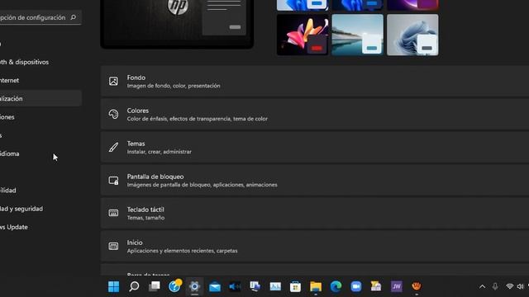The image size is (529, 297).
Task: Click the lock screen monitor icon
Action: click(113, 180)
